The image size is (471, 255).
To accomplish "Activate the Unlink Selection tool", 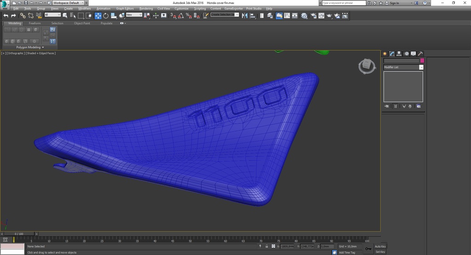I will point(31,16).
